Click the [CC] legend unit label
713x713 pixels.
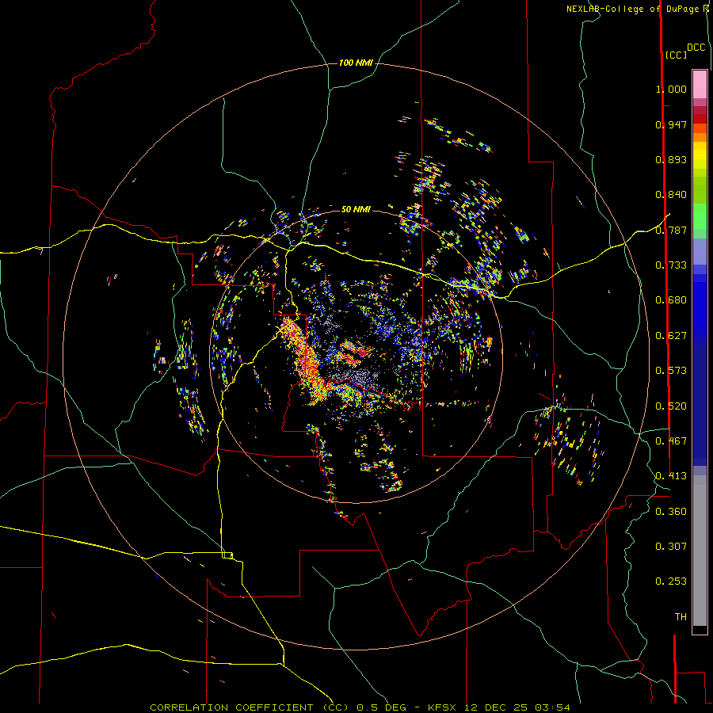point(676,55)
